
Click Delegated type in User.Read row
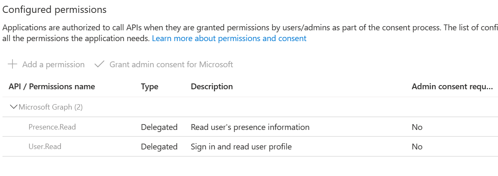pyautogui.click(x=159, y=147)
